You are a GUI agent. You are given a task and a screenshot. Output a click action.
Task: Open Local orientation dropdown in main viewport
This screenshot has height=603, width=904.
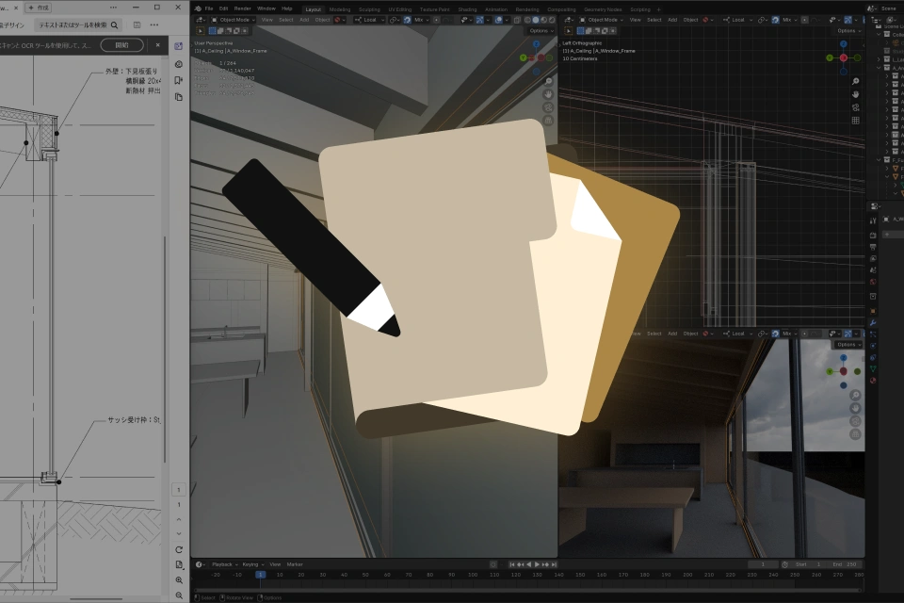click(x=369, y=20)
